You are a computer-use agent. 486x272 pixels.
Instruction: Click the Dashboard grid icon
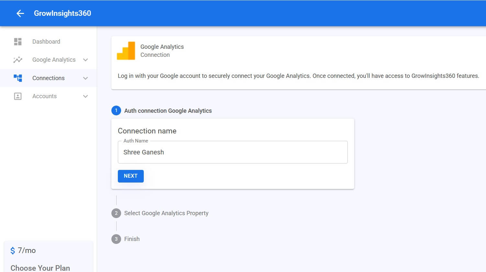tap(18, 41)
